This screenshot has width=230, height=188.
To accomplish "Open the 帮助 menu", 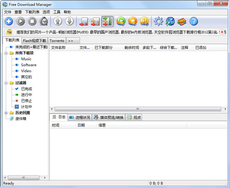I will pos(67,12).
